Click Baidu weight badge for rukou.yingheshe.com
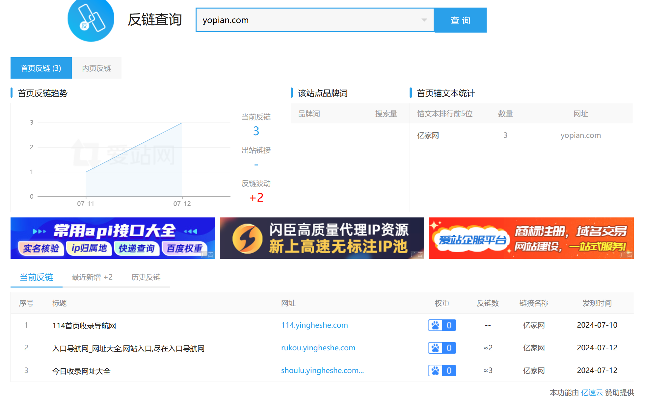Screen dimensions: 645x401 coord(442,348)
